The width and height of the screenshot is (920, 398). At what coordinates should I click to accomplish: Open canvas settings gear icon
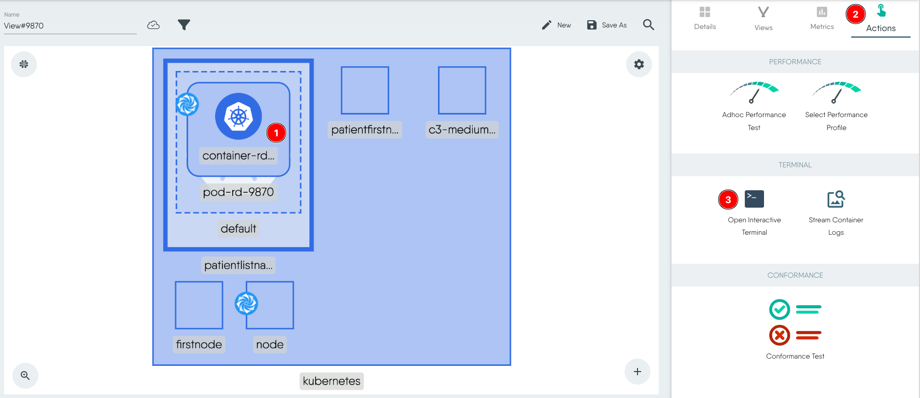(639, 64)
